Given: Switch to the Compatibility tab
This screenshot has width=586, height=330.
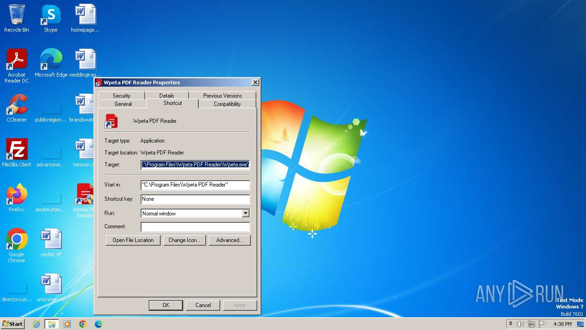Looking at the screenshot, I should click(x=227, y=104).
